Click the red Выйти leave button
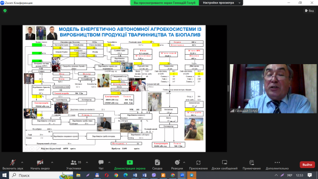Viewport: 318px width, 179px height. [307, 165]
